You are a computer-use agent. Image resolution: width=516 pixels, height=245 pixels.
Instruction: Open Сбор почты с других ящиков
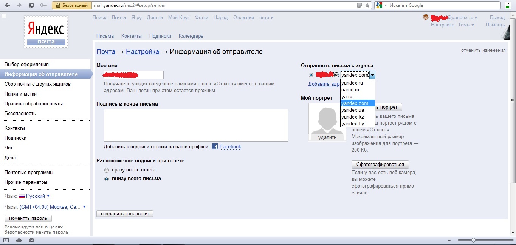[37, 84]
